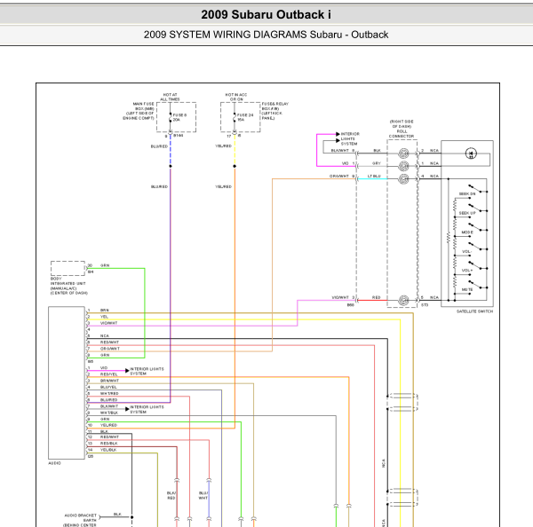Click the LED diode symbol in satellite switch
Screen dimensions: 533x527
click(471, 153)
